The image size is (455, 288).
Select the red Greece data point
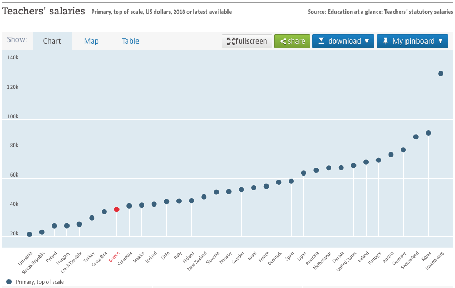[117, 209]
